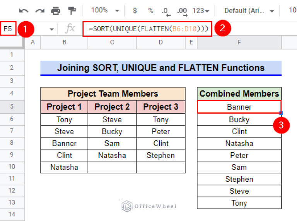The image size is (297, 221).
Task: Click the name box showing F5
Action: 9,29
